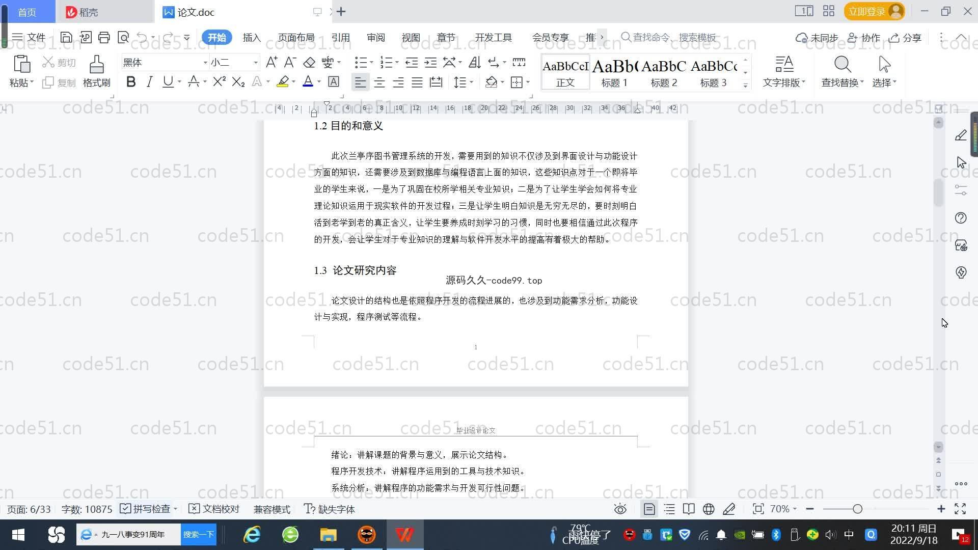Click the Save icon in quick access toolbar
Screen dimensions: 978x550
point(66,37)
